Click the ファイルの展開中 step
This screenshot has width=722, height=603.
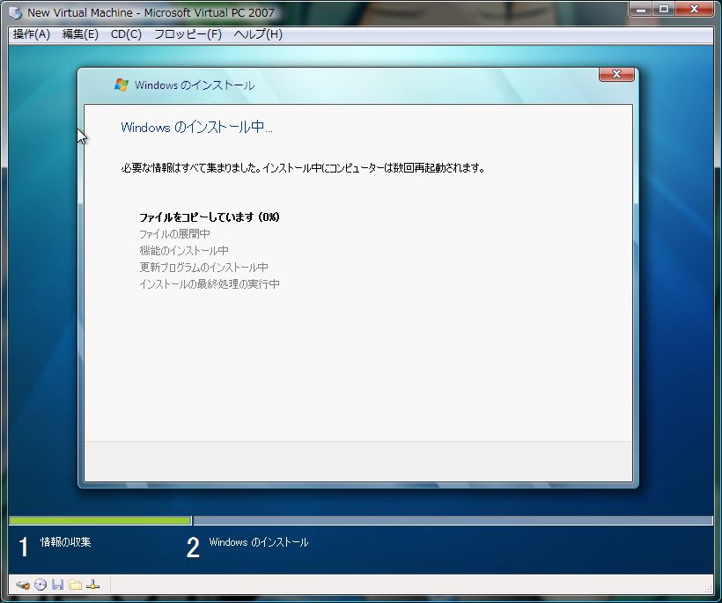(174, 234)
